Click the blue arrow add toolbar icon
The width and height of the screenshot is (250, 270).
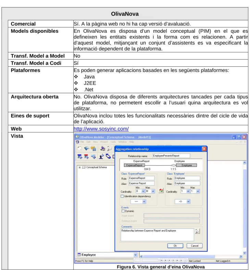[93, 156]
